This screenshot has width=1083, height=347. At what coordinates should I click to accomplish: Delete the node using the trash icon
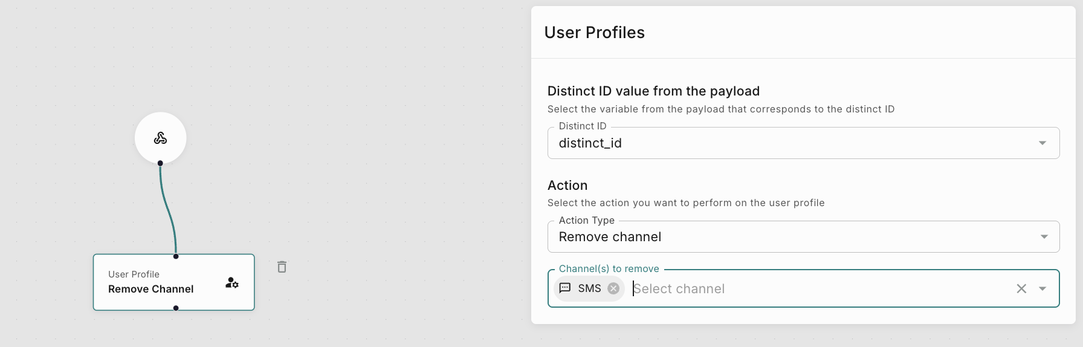282,267
